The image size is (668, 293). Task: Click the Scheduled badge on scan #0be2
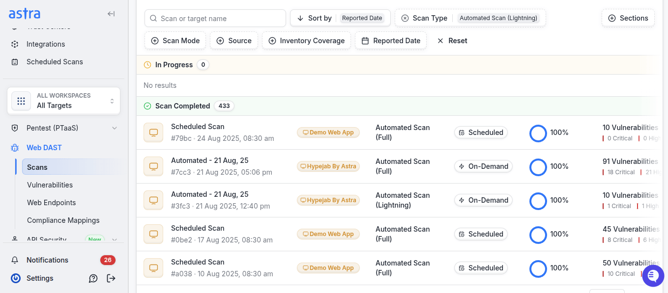coord(481,234)
